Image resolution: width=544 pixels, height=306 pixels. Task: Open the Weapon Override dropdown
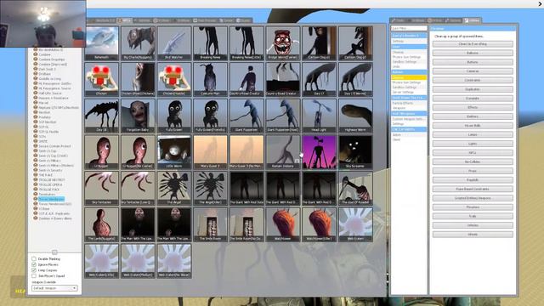[x=54, y=288]
